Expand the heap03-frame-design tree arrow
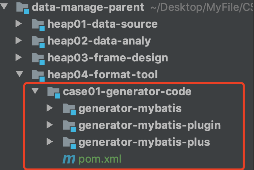The height and width of the screenshot is (170, 254). (19, 57)
